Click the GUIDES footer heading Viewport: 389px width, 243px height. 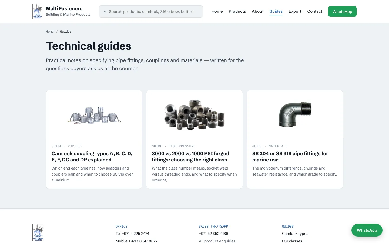[288, 227]
